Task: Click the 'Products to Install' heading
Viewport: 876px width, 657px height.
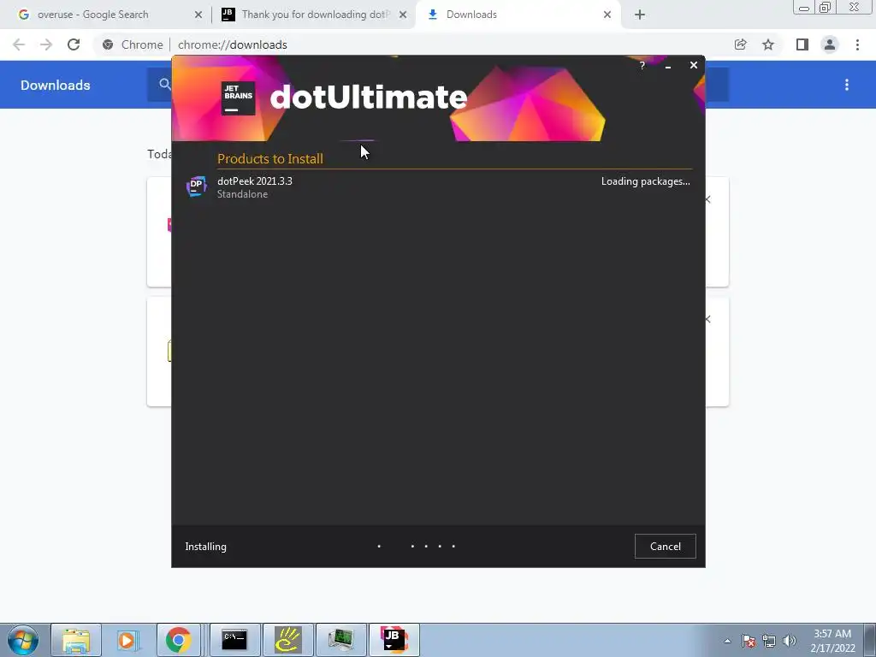Action: 269,158
